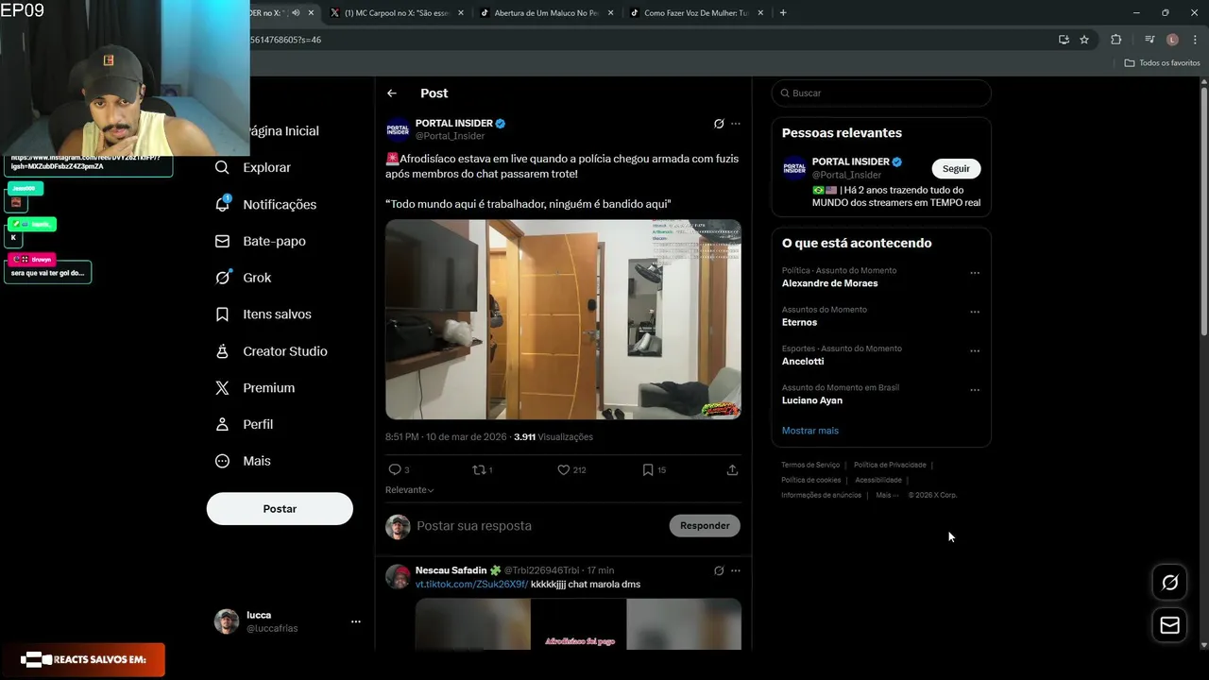Open the post's room video thumbnail
Viewport: 1209px width, 680px height.
pyautogui.click(x=563, y=319)
